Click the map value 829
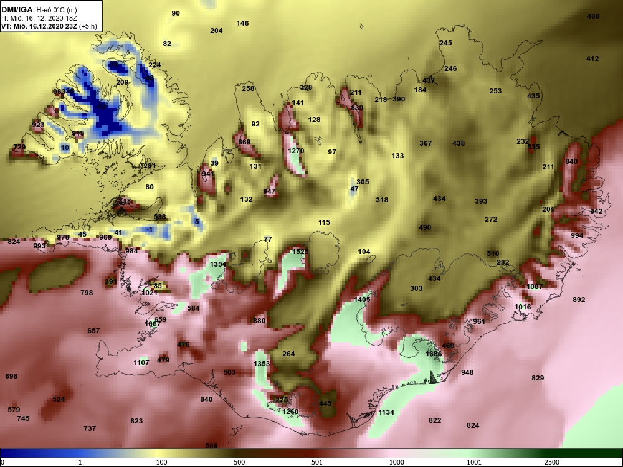This screenshot has width=623, height=467. tap(538, 378)
